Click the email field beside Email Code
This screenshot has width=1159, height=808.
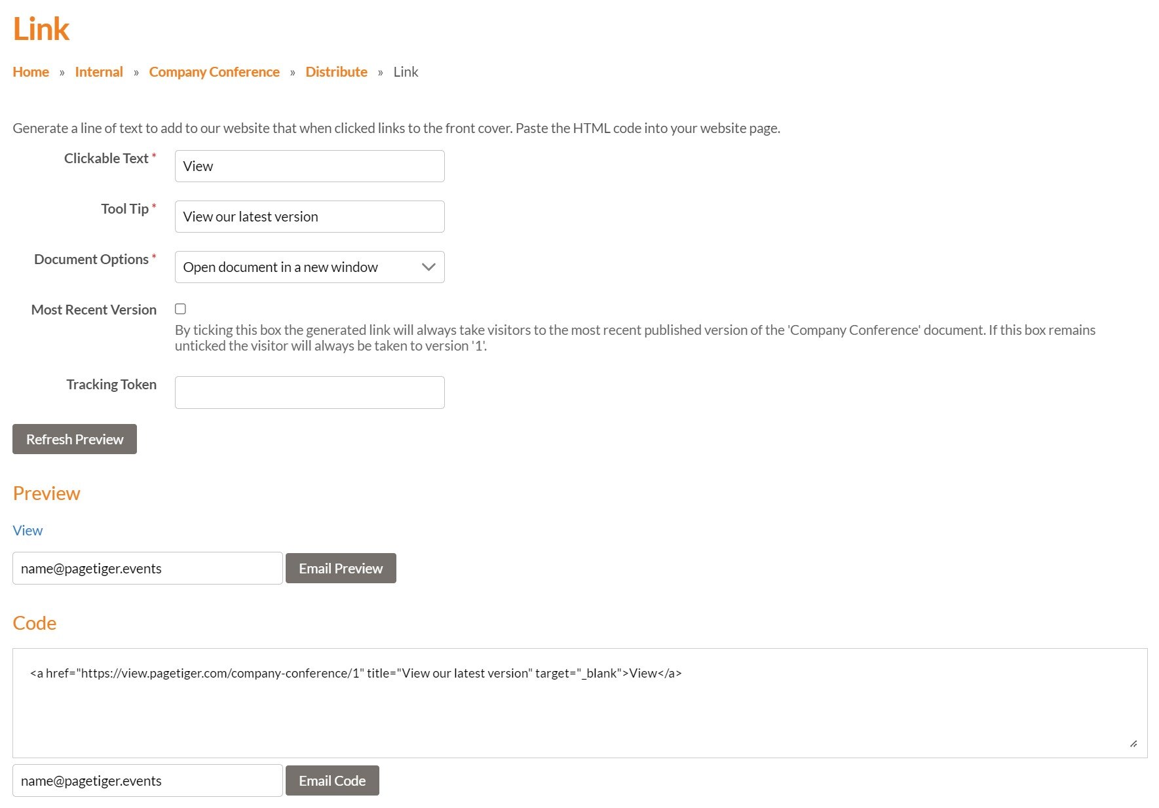[147, 780]
